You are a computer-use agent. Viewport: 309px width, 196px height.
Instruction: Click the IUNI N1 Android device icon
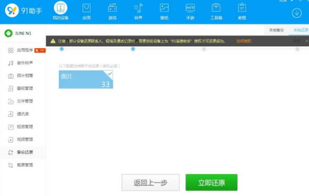tap(8, 33)
